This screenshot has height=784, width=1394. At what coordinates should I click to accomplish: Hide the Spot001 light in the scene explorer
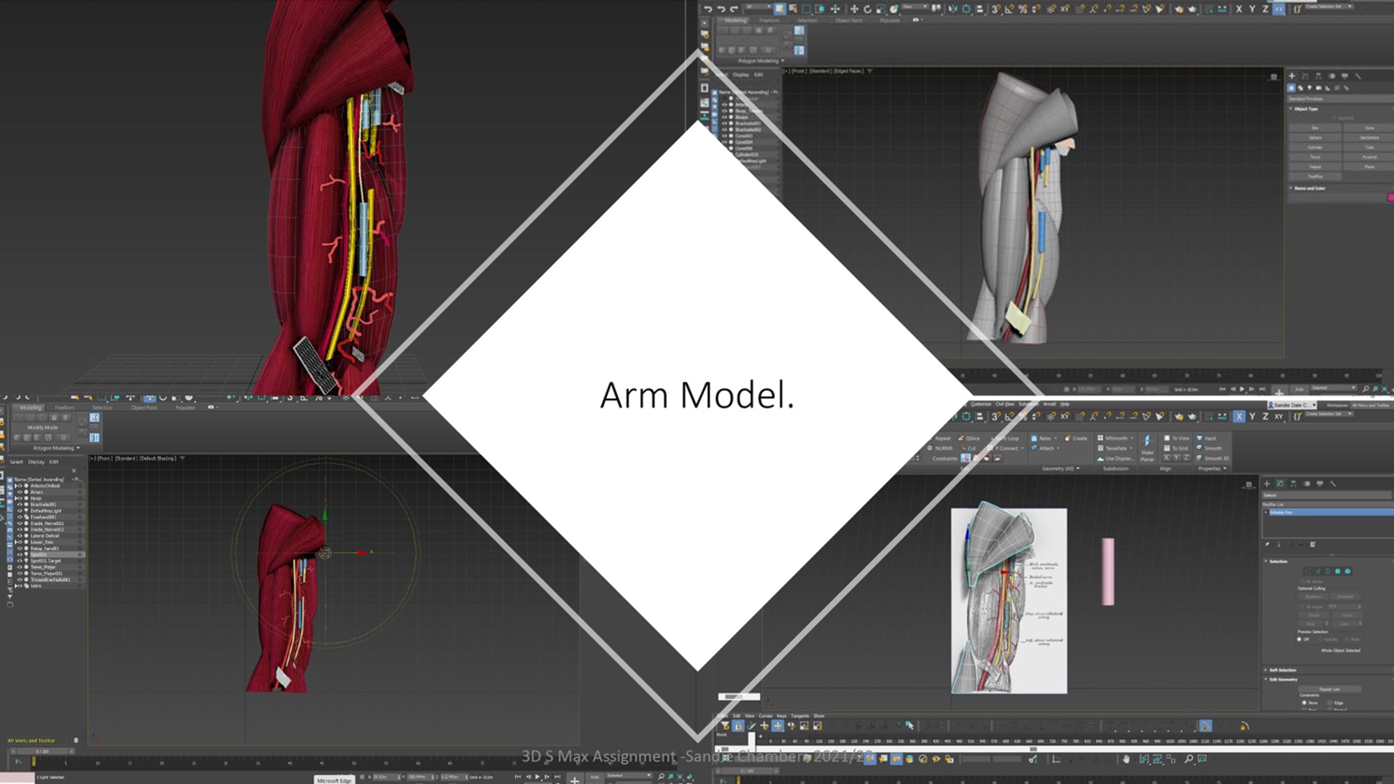pyautogui.click(x=20, y=555)
